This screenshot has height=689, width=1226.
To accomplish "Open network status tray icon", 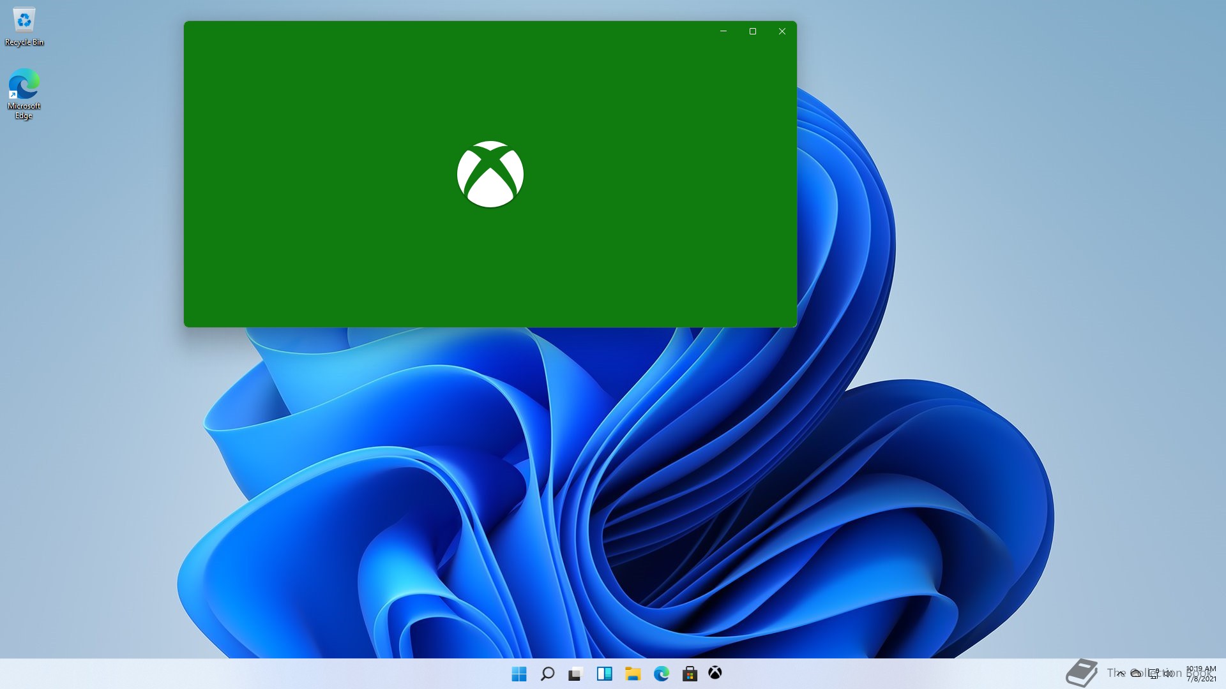I will click(1153, 674).
